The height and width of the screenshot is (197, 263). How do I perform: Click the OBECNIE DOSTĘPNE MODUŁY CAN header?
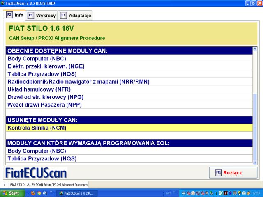point(129,51)
